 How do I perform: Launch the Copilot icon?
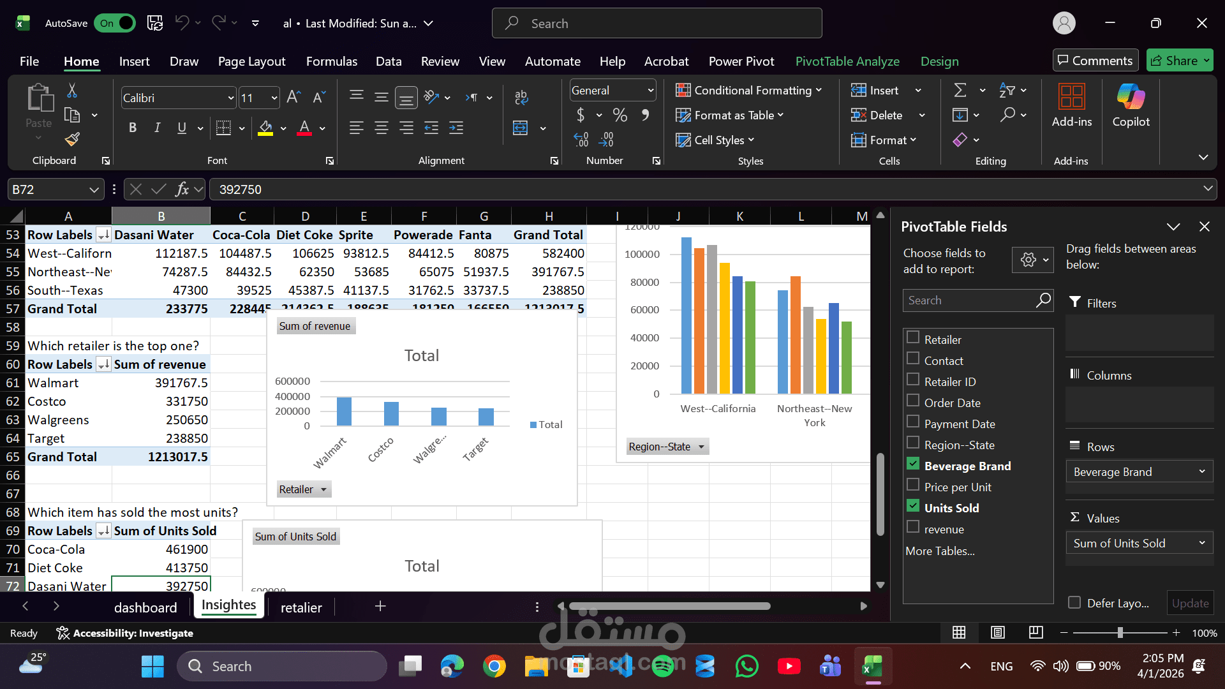click(x=1131, y=105)
